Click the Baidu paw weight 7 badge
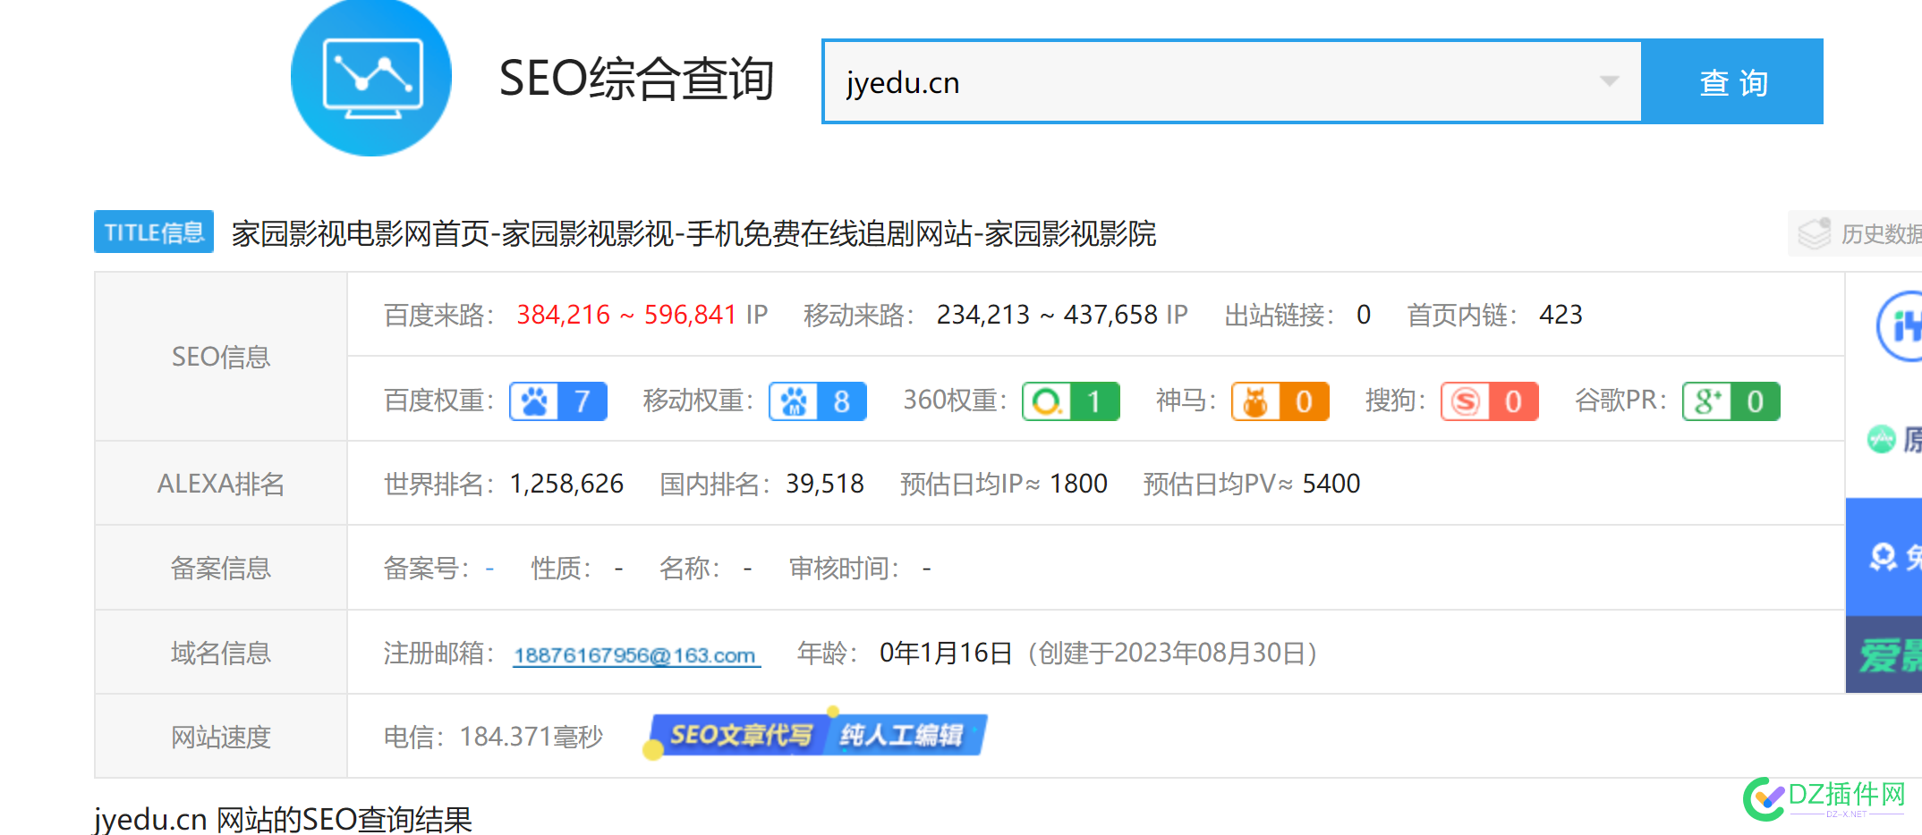Viewport: 1922px width, 835px height. click(558, 401)
